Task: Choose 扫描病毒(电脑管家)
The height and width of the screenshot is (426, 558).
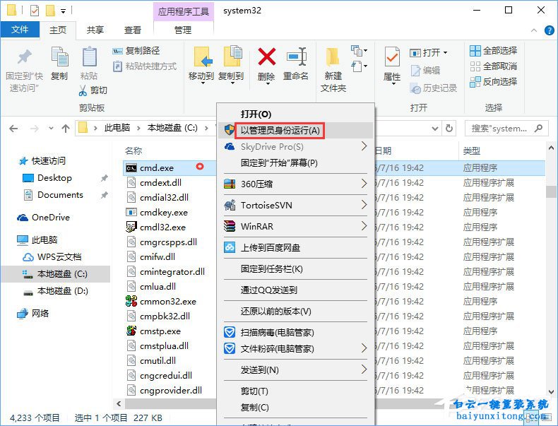Action: tap(295, 333)
